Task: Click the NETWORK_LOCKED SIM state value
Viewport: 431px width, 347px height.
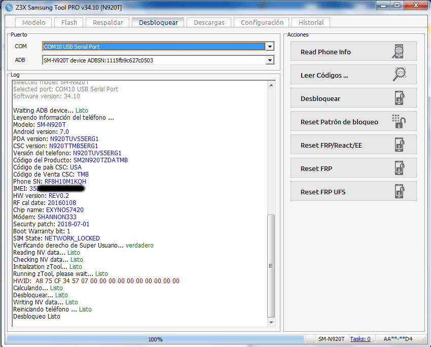Action: [72, 238]
